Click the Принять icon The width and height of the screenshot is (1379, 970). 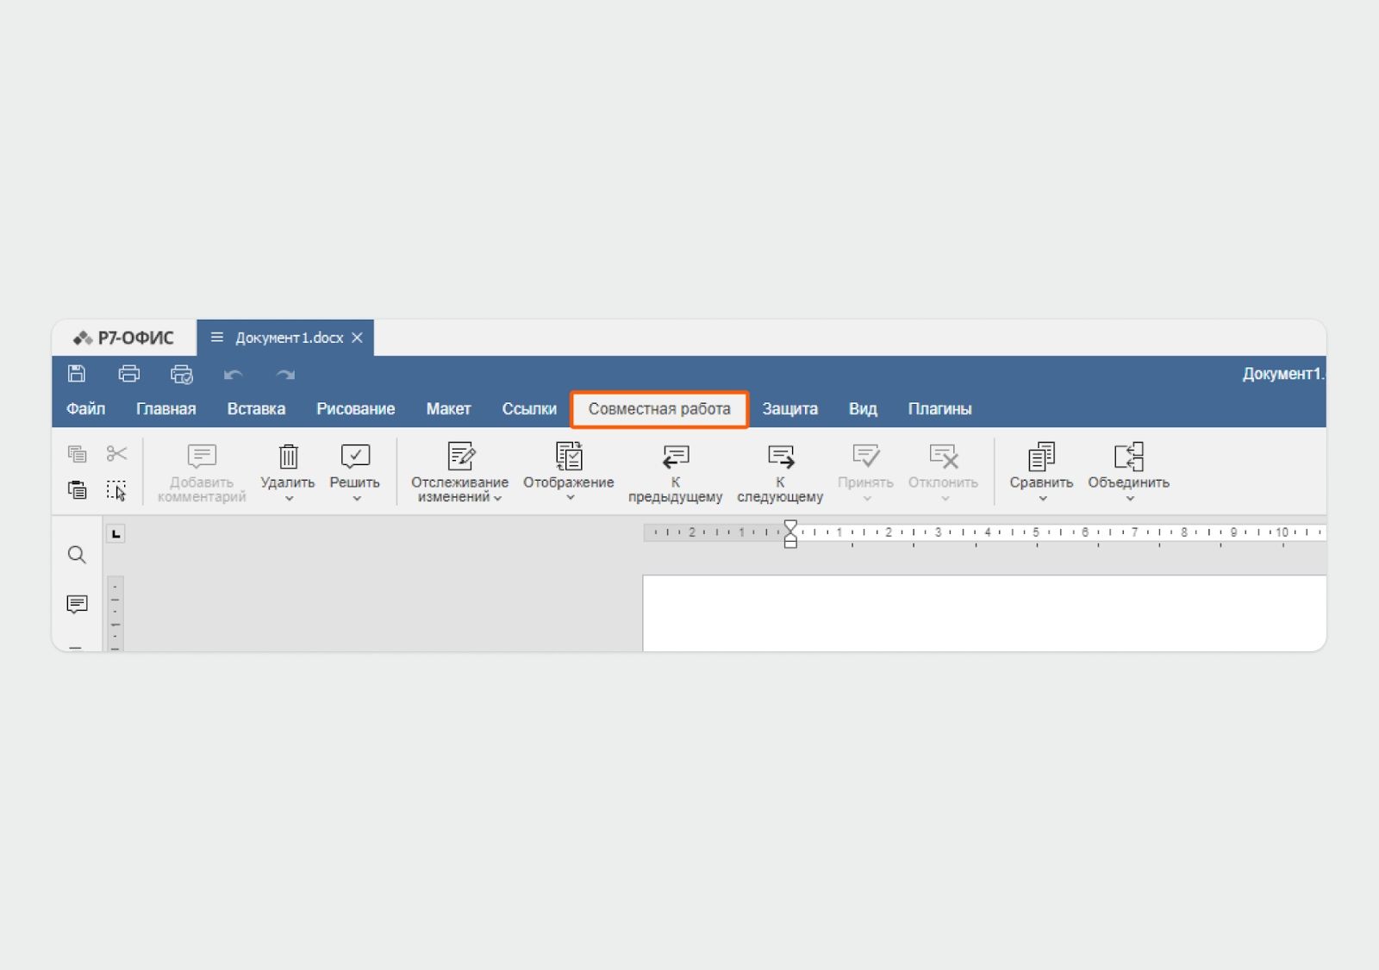[865, 456]
